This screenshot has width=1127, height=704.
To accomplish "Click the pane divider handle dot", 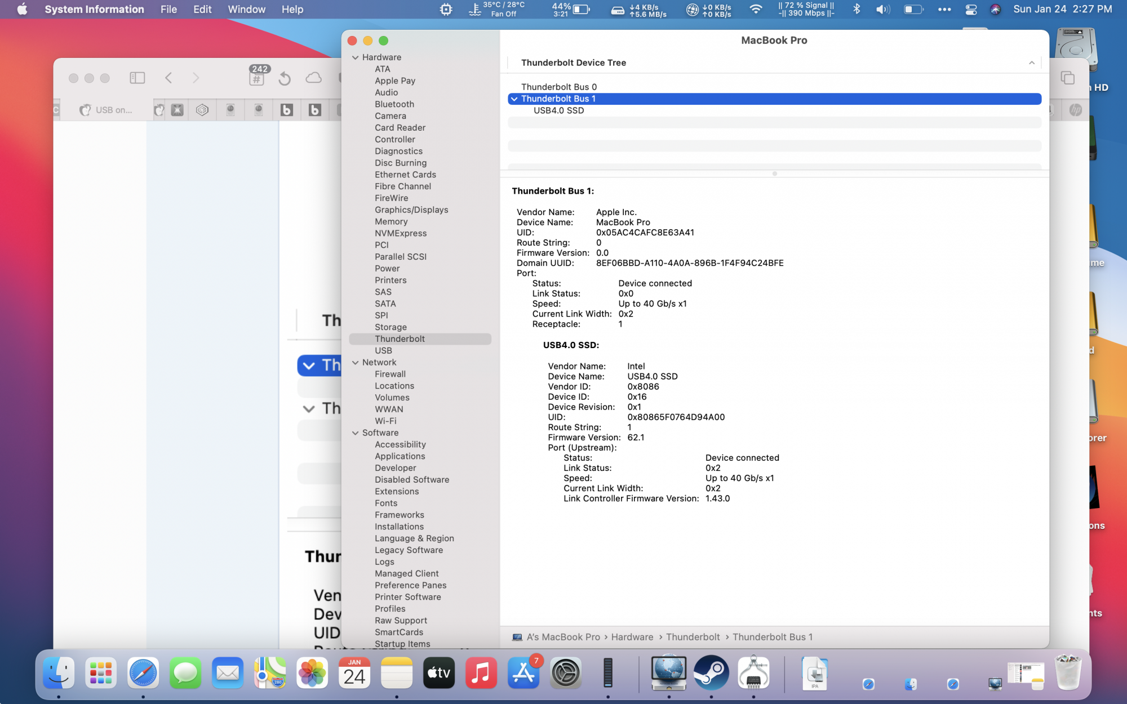I will [x=774, y=173].
